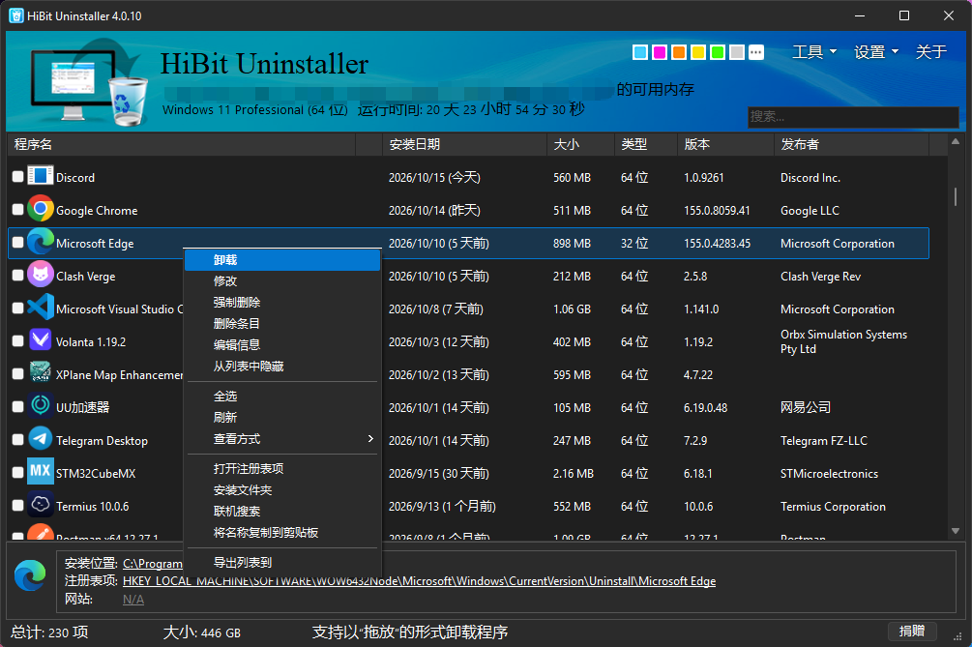The image size is (972, 647).
Task: Check the Termius 10.0.6 checkbox
Action: tap(18, 505)
